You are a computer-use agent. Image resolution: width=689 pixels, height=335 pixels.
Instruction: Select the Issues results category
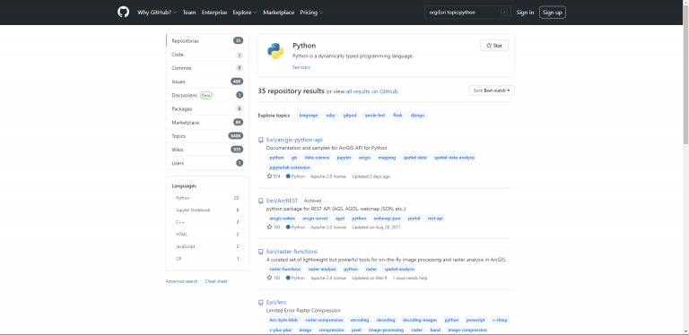coord(207,82)
